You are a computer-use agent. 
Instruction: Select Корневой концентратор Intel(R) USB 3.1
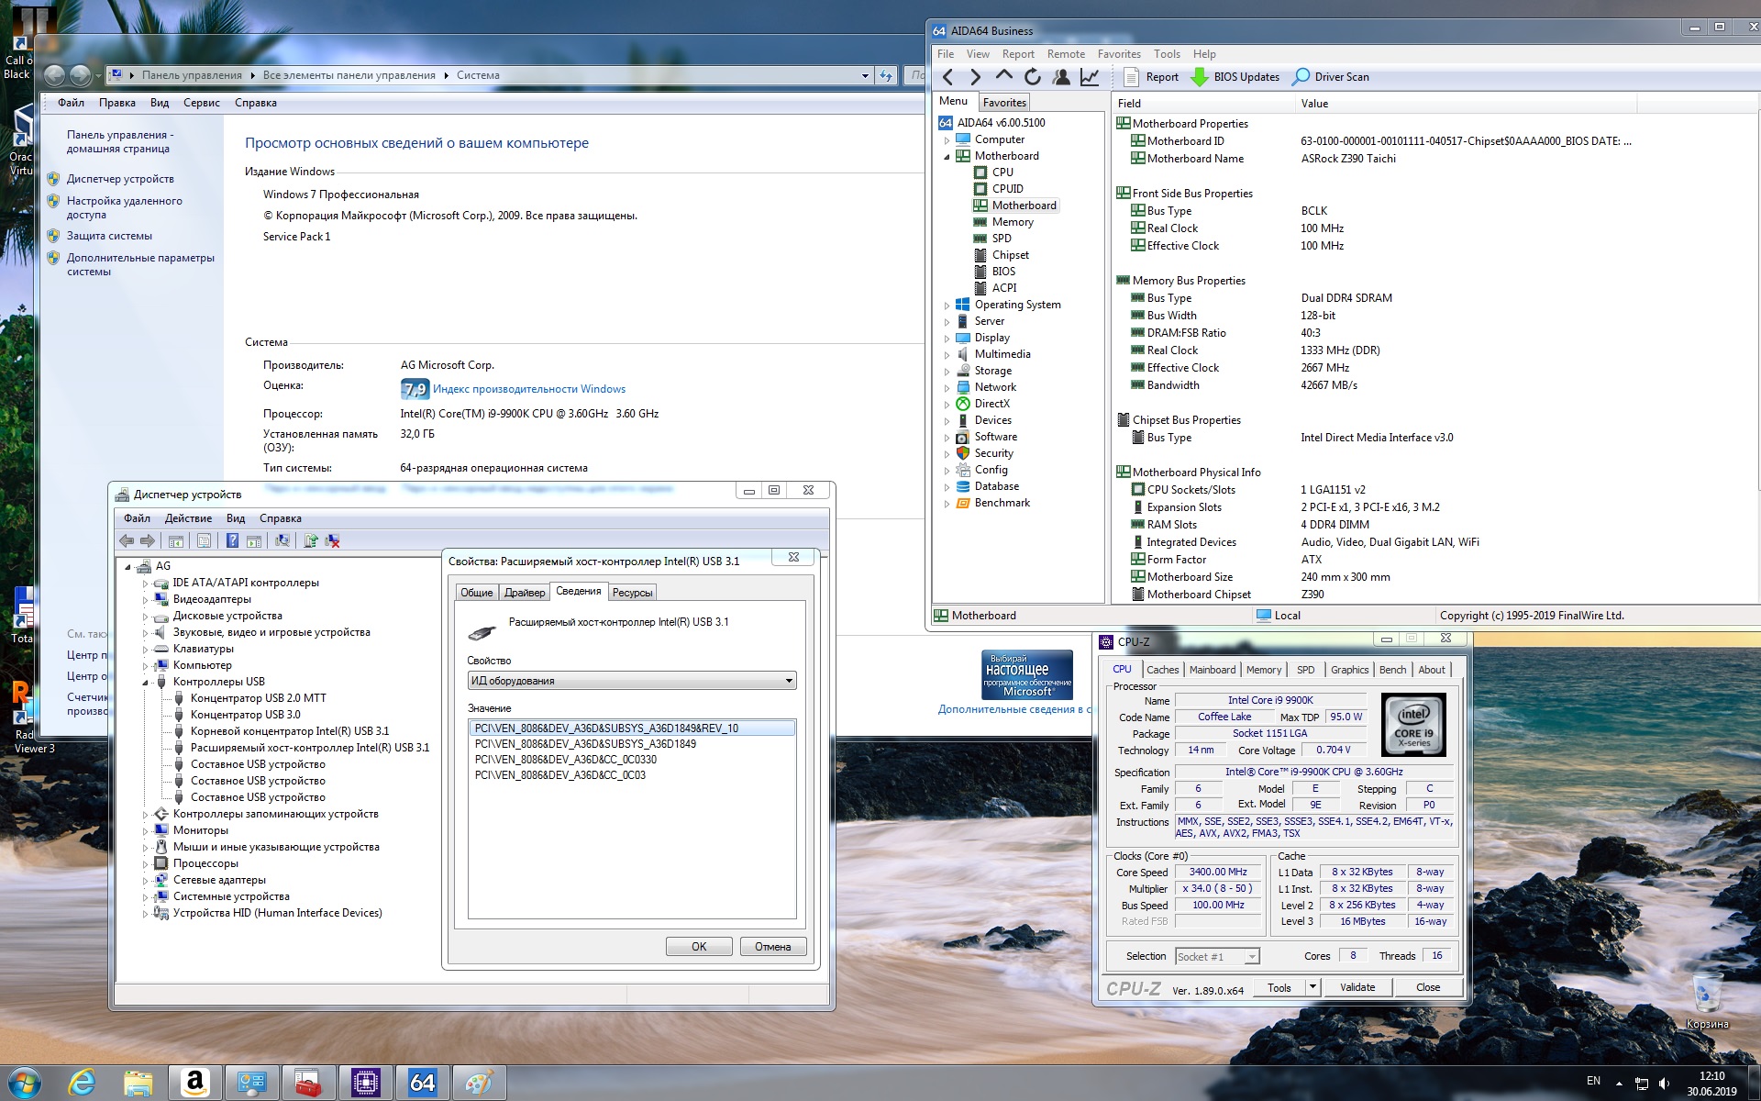click(290, 731)
